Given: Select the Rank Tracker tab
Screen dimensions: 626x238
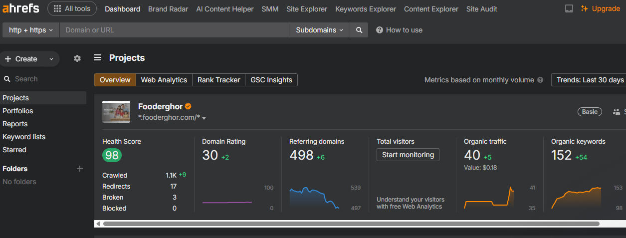Looking at the screenshot, I should coord(218,80).
